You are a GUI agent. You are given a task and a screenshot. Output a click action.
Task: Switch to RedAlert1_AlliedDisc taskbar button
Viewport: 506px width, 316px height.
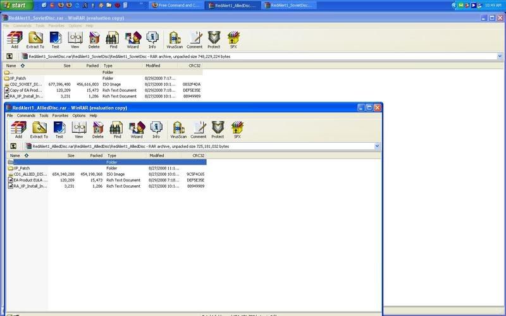click(233, 5)
